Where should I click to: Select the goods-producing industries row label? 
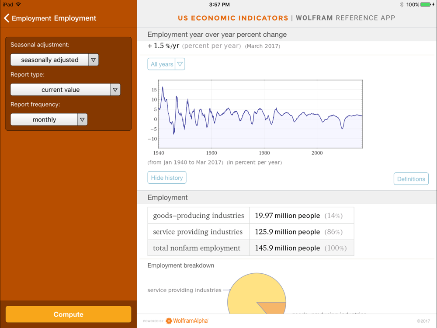click(x=198, y=216)
